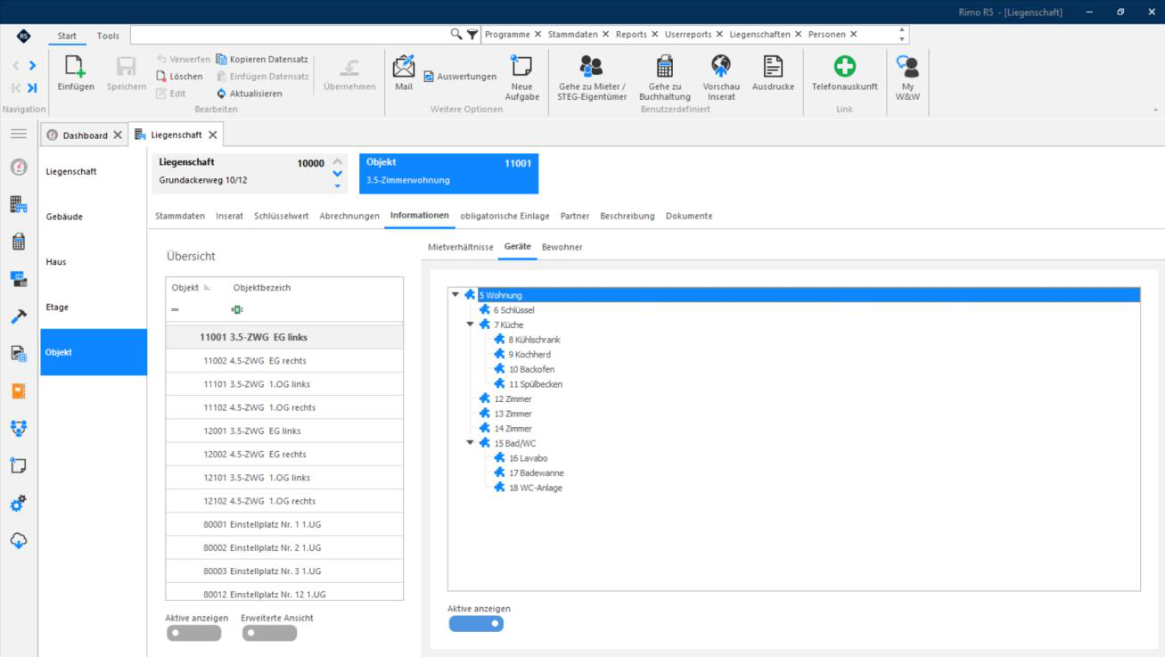Image resolution: width=1165 pixels, height=657 pixels.
Task: Open the Bewohner subtab
Action: point(562,247)
